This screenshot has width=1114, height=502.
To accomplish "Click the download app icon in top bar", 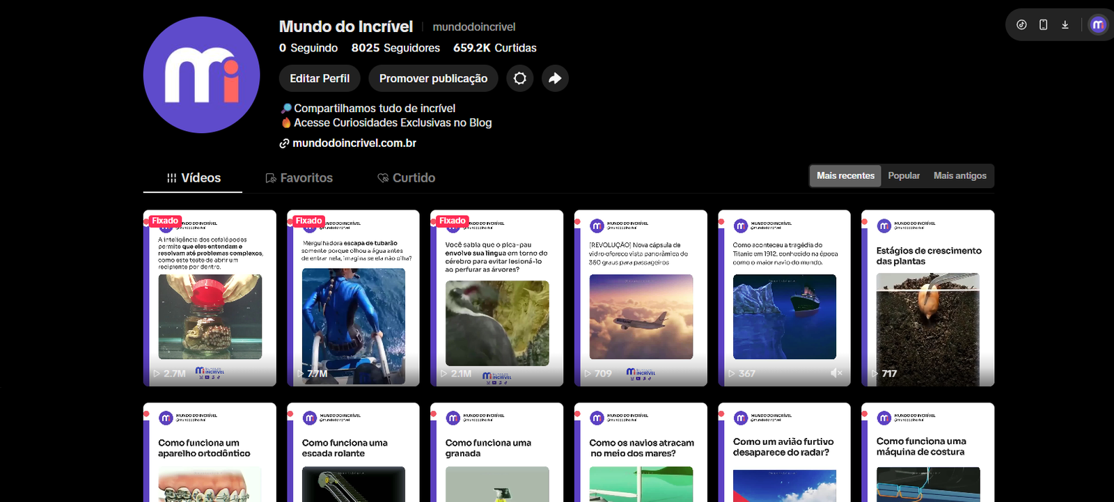I will 1065,25.
